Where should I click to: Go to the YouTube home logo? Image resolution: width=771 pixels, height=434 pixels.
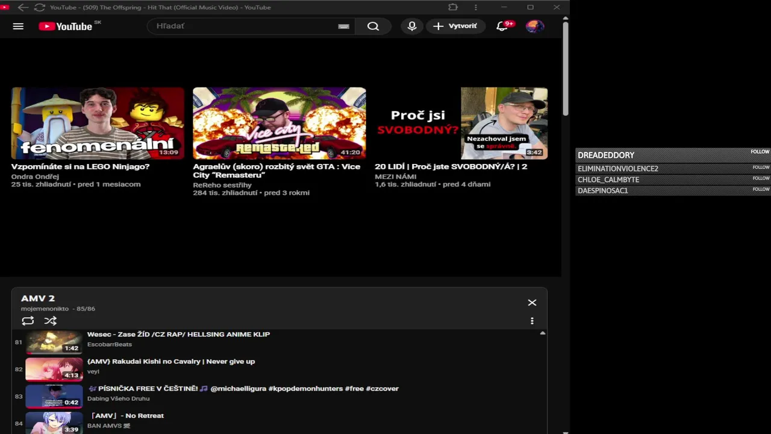point(66,27)
